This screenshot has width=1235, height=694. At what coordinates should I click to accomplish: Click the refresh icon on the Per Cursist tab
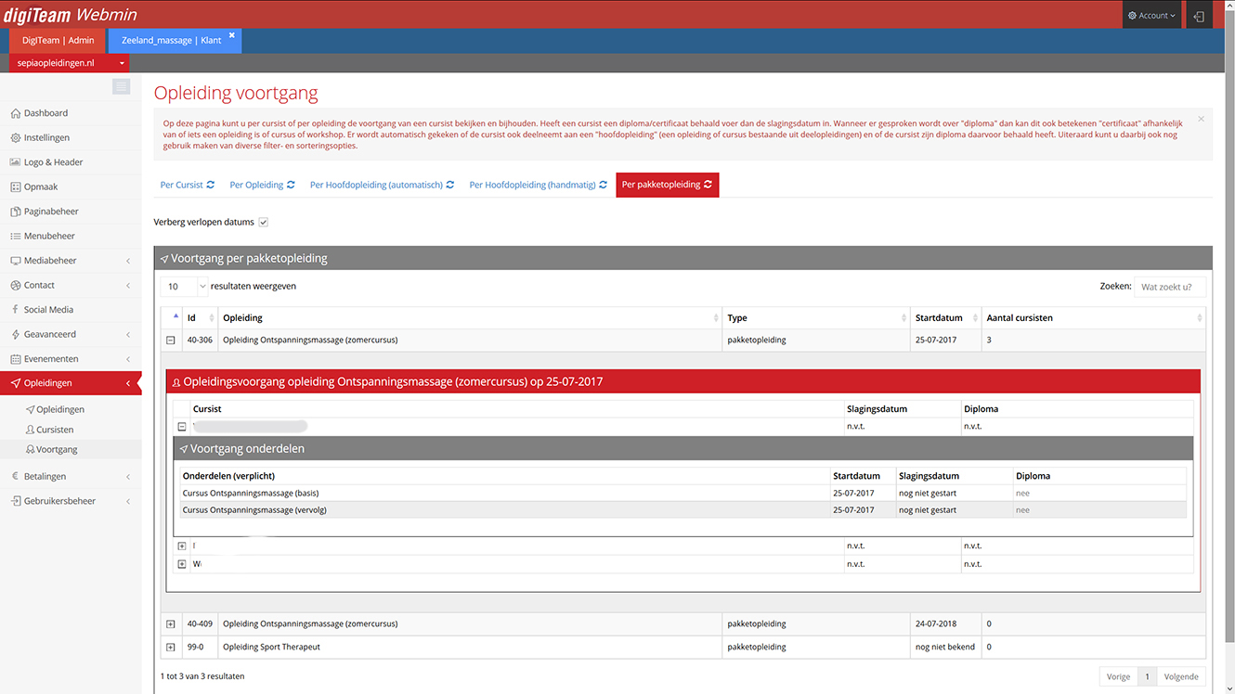click(211, 185)
